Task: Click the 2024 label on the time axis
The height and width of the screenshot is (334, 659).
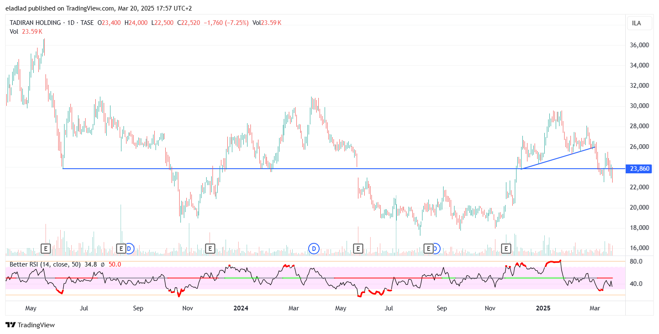Action: click(x=241, y=308)
